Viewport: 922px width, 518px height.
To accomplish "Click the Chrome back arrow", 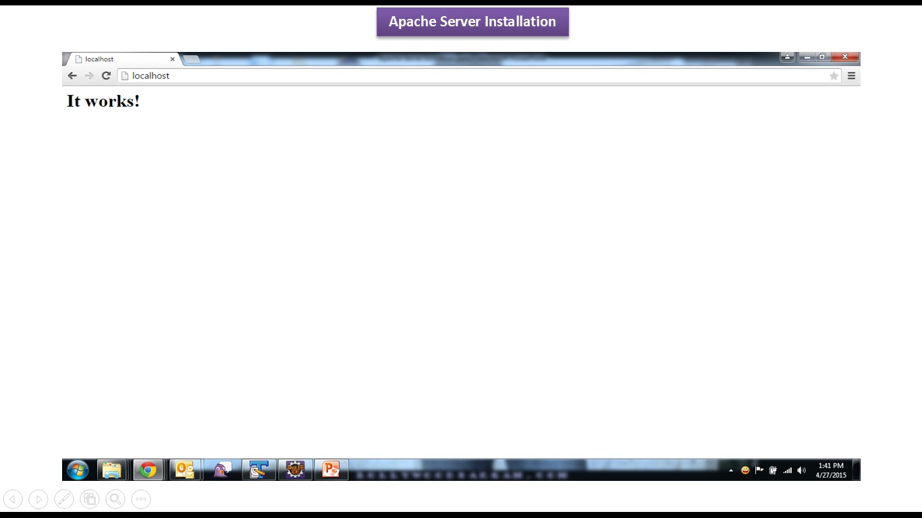I will tap(72, 76).
